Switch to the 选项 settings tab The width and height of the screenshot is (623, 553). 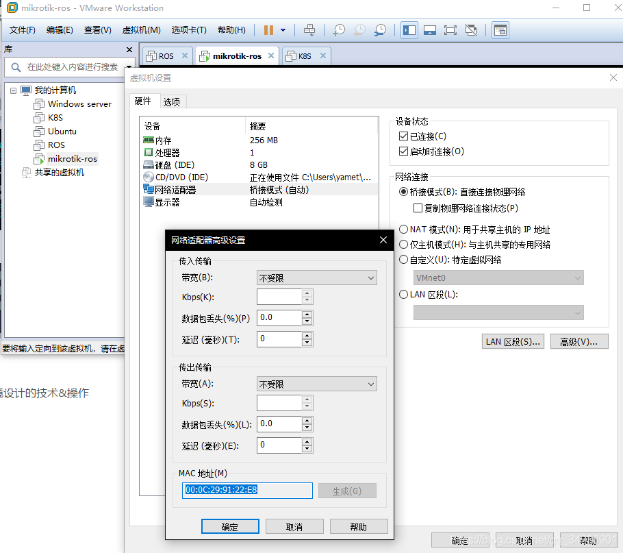coord(172,102)
